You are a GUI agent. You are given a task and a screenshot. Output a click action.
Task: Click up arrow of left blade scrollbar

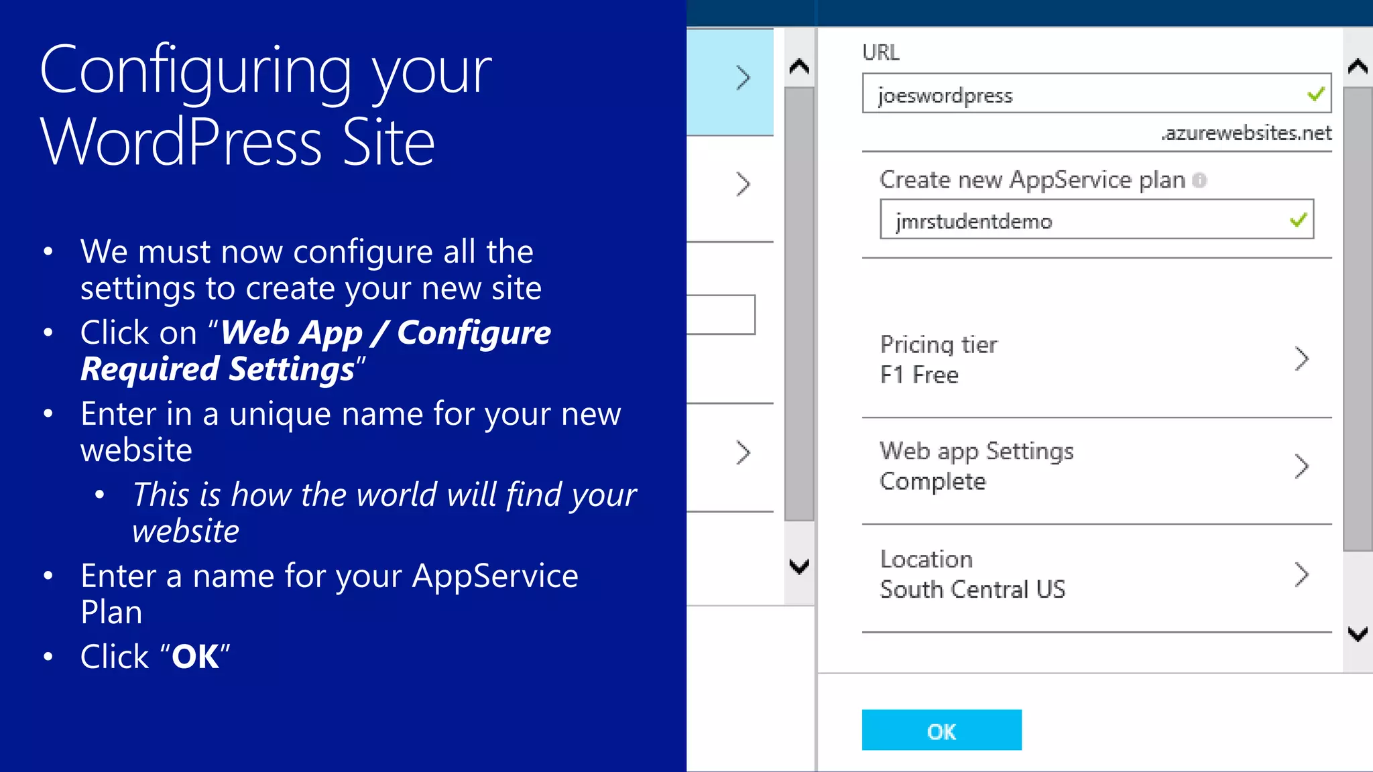pos(799,66)
